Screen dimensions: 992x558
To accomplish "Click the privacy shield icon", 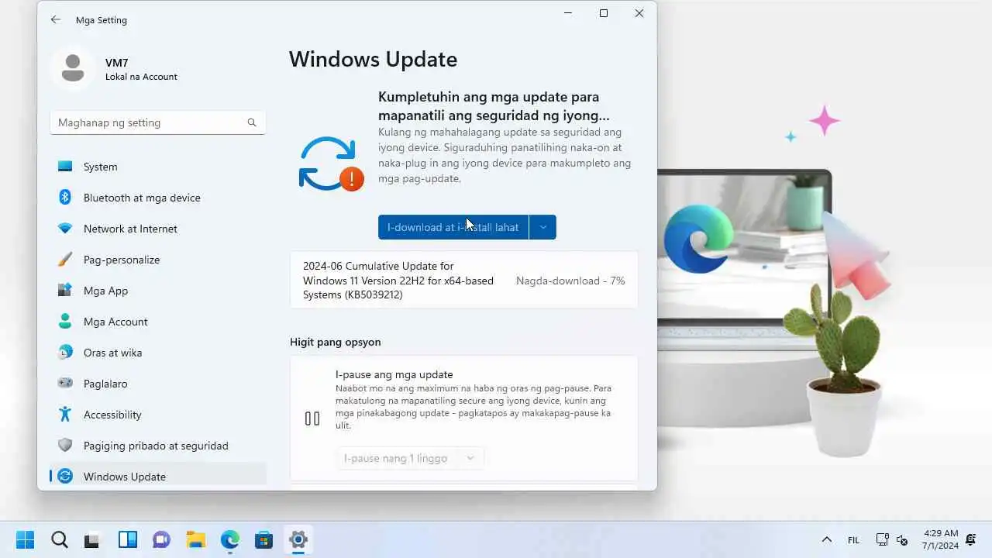I will click(65, 446).
